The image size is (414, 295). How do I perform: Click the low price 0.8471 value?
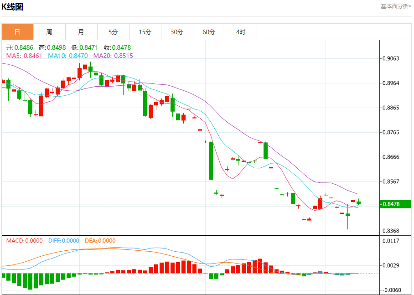coord(89,47)
